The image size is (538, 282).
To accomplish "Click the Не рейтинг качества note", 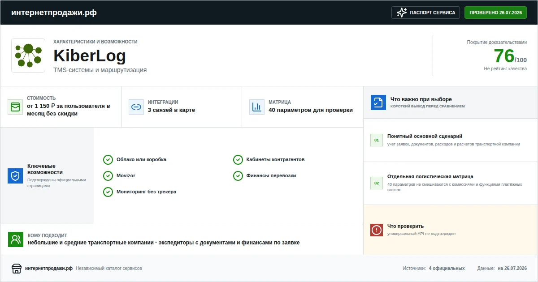I will 505,69.
